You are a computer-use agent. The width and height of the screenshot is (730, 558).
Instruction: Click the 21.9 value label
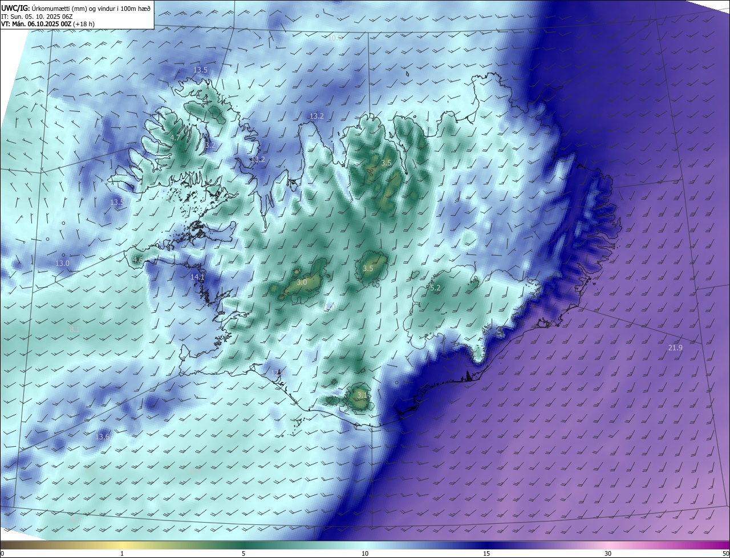coord(675,347)
